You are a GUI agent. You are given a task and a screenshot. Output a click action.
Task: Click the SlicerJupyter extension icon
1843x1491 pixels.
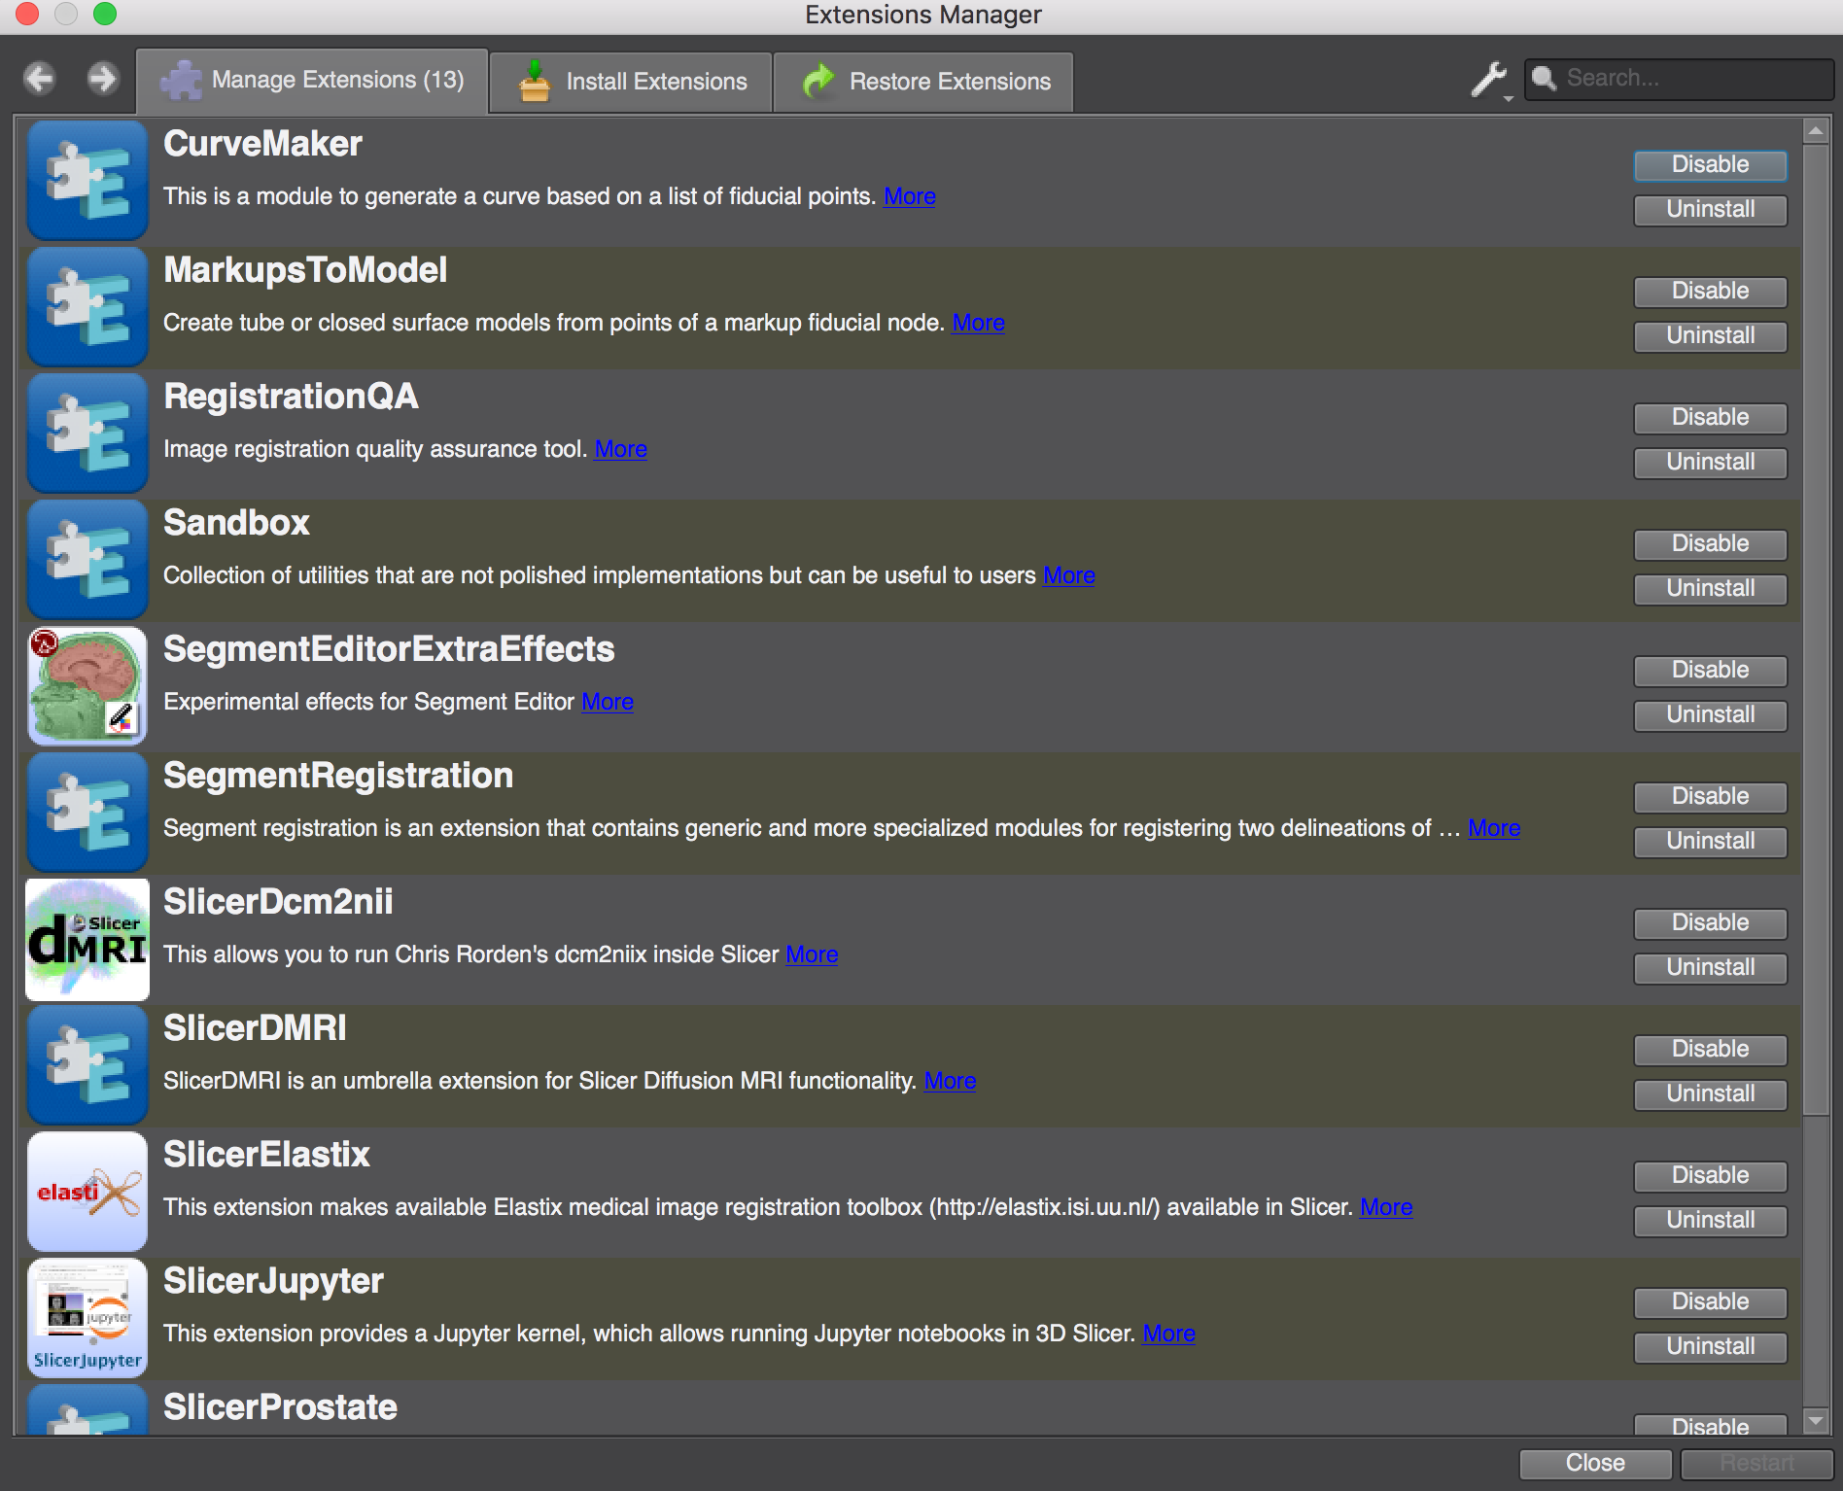pos(86,1317)
